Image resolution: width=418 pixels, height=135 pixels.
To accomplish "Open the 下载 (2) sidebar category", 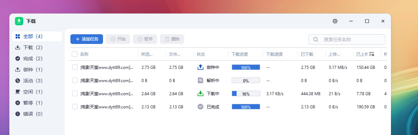I will (x=37, y=47).
